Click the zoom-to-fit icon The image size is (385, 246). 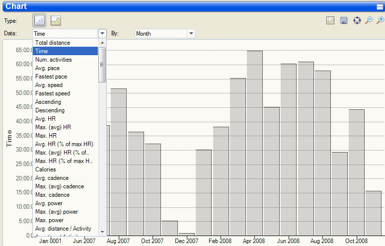[357, 20]
